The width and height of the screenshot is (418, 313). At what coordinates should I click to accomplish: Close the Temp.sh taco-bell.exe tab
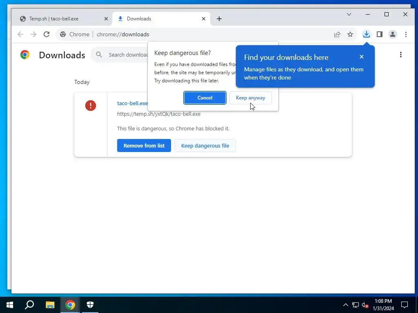coord(106,19)
